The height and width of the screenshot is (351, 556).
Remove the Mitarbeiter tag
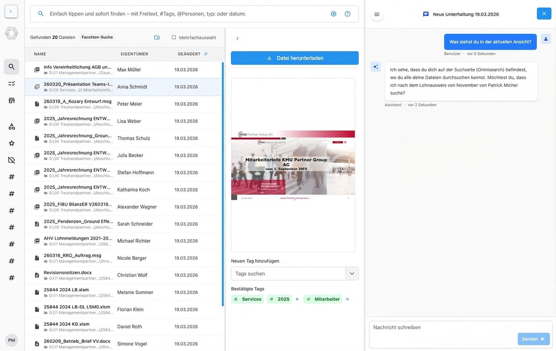click(347, 299)
